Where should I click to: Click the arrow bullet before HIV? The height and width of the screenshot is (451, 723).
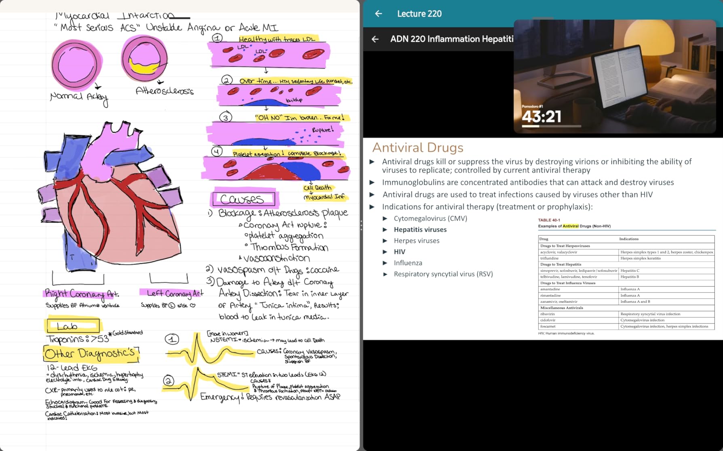click(385, 252)
